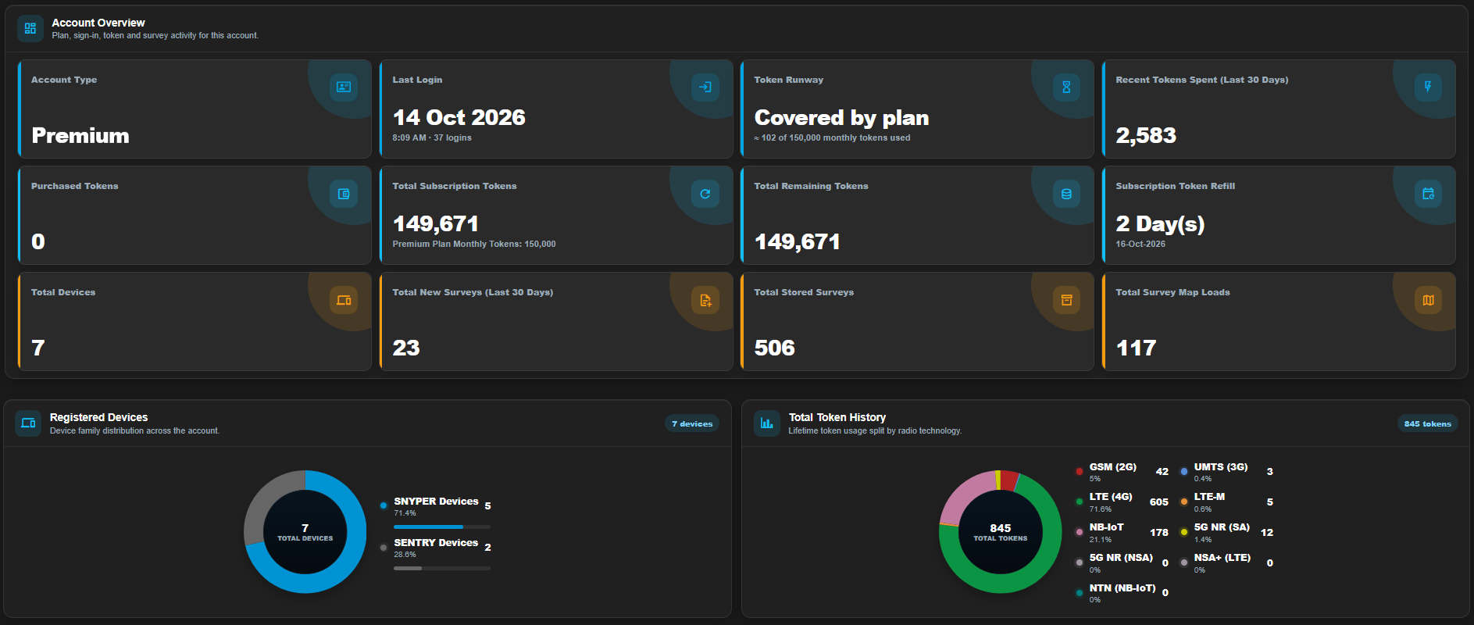Click the 7 devices badge
The height and width of the screenshot is (625, 1474).
tap(692, 423)
